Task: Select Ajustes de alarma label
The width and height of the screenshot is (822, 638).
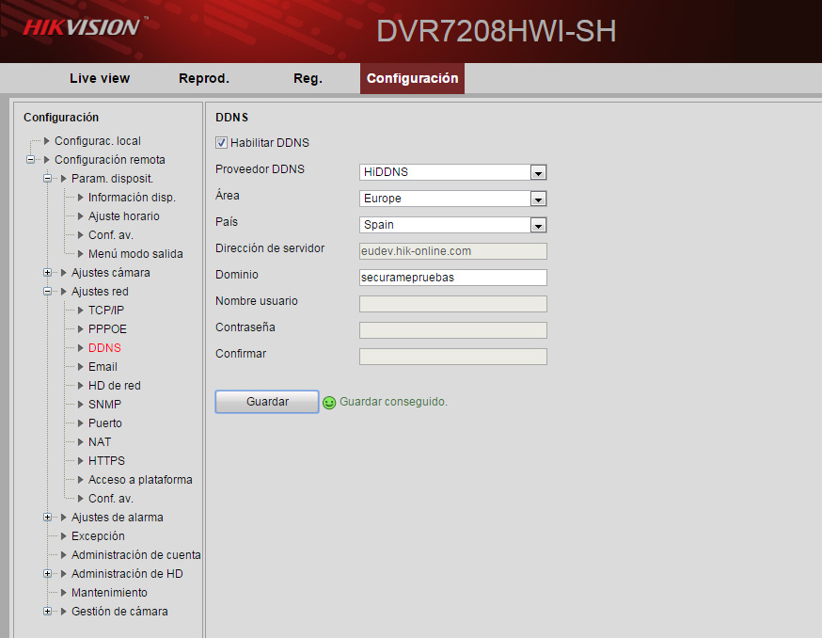Action: pos(117,518)
